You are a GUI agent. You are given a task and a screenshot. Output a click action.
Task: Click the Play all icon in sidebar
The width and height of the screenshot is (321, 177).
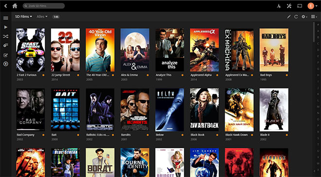pyautogui.click(x=6, y=27)
